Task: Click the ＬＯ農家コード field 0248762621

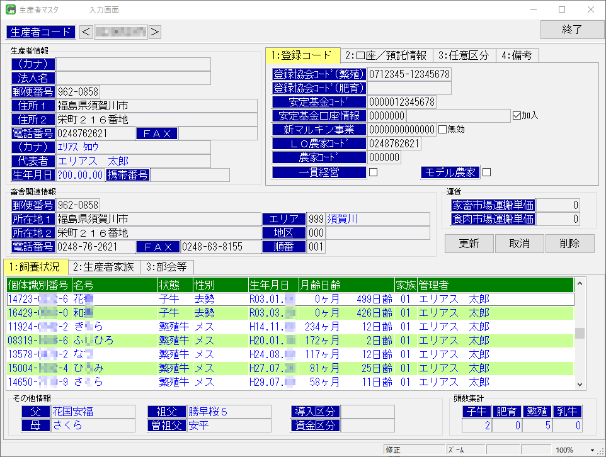Action: pos(394,144)
